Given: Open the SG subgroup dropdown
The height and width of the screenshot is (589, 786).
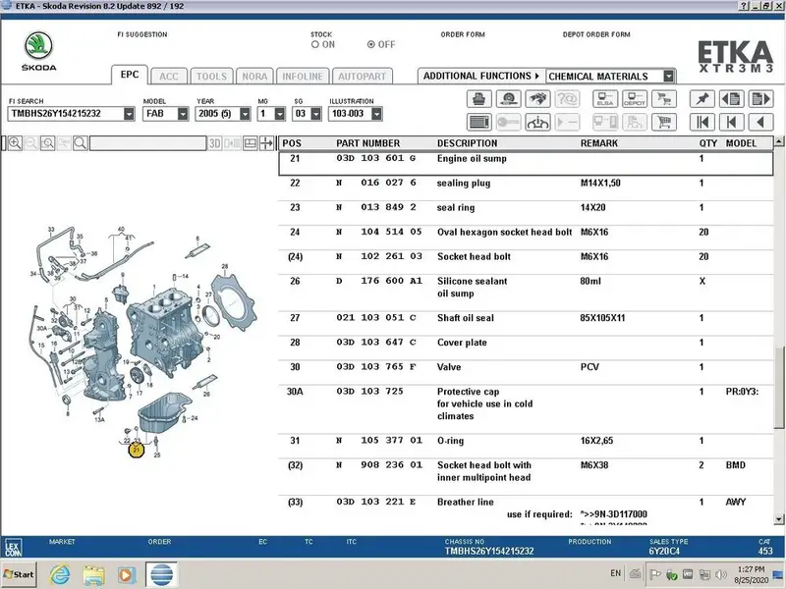Looking at the screenshot, I should (315, 114).
